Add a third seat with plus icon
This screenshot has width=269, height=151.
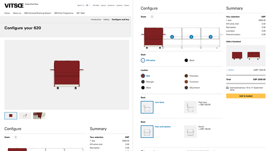pyautogui.click(x=191, y=37)
